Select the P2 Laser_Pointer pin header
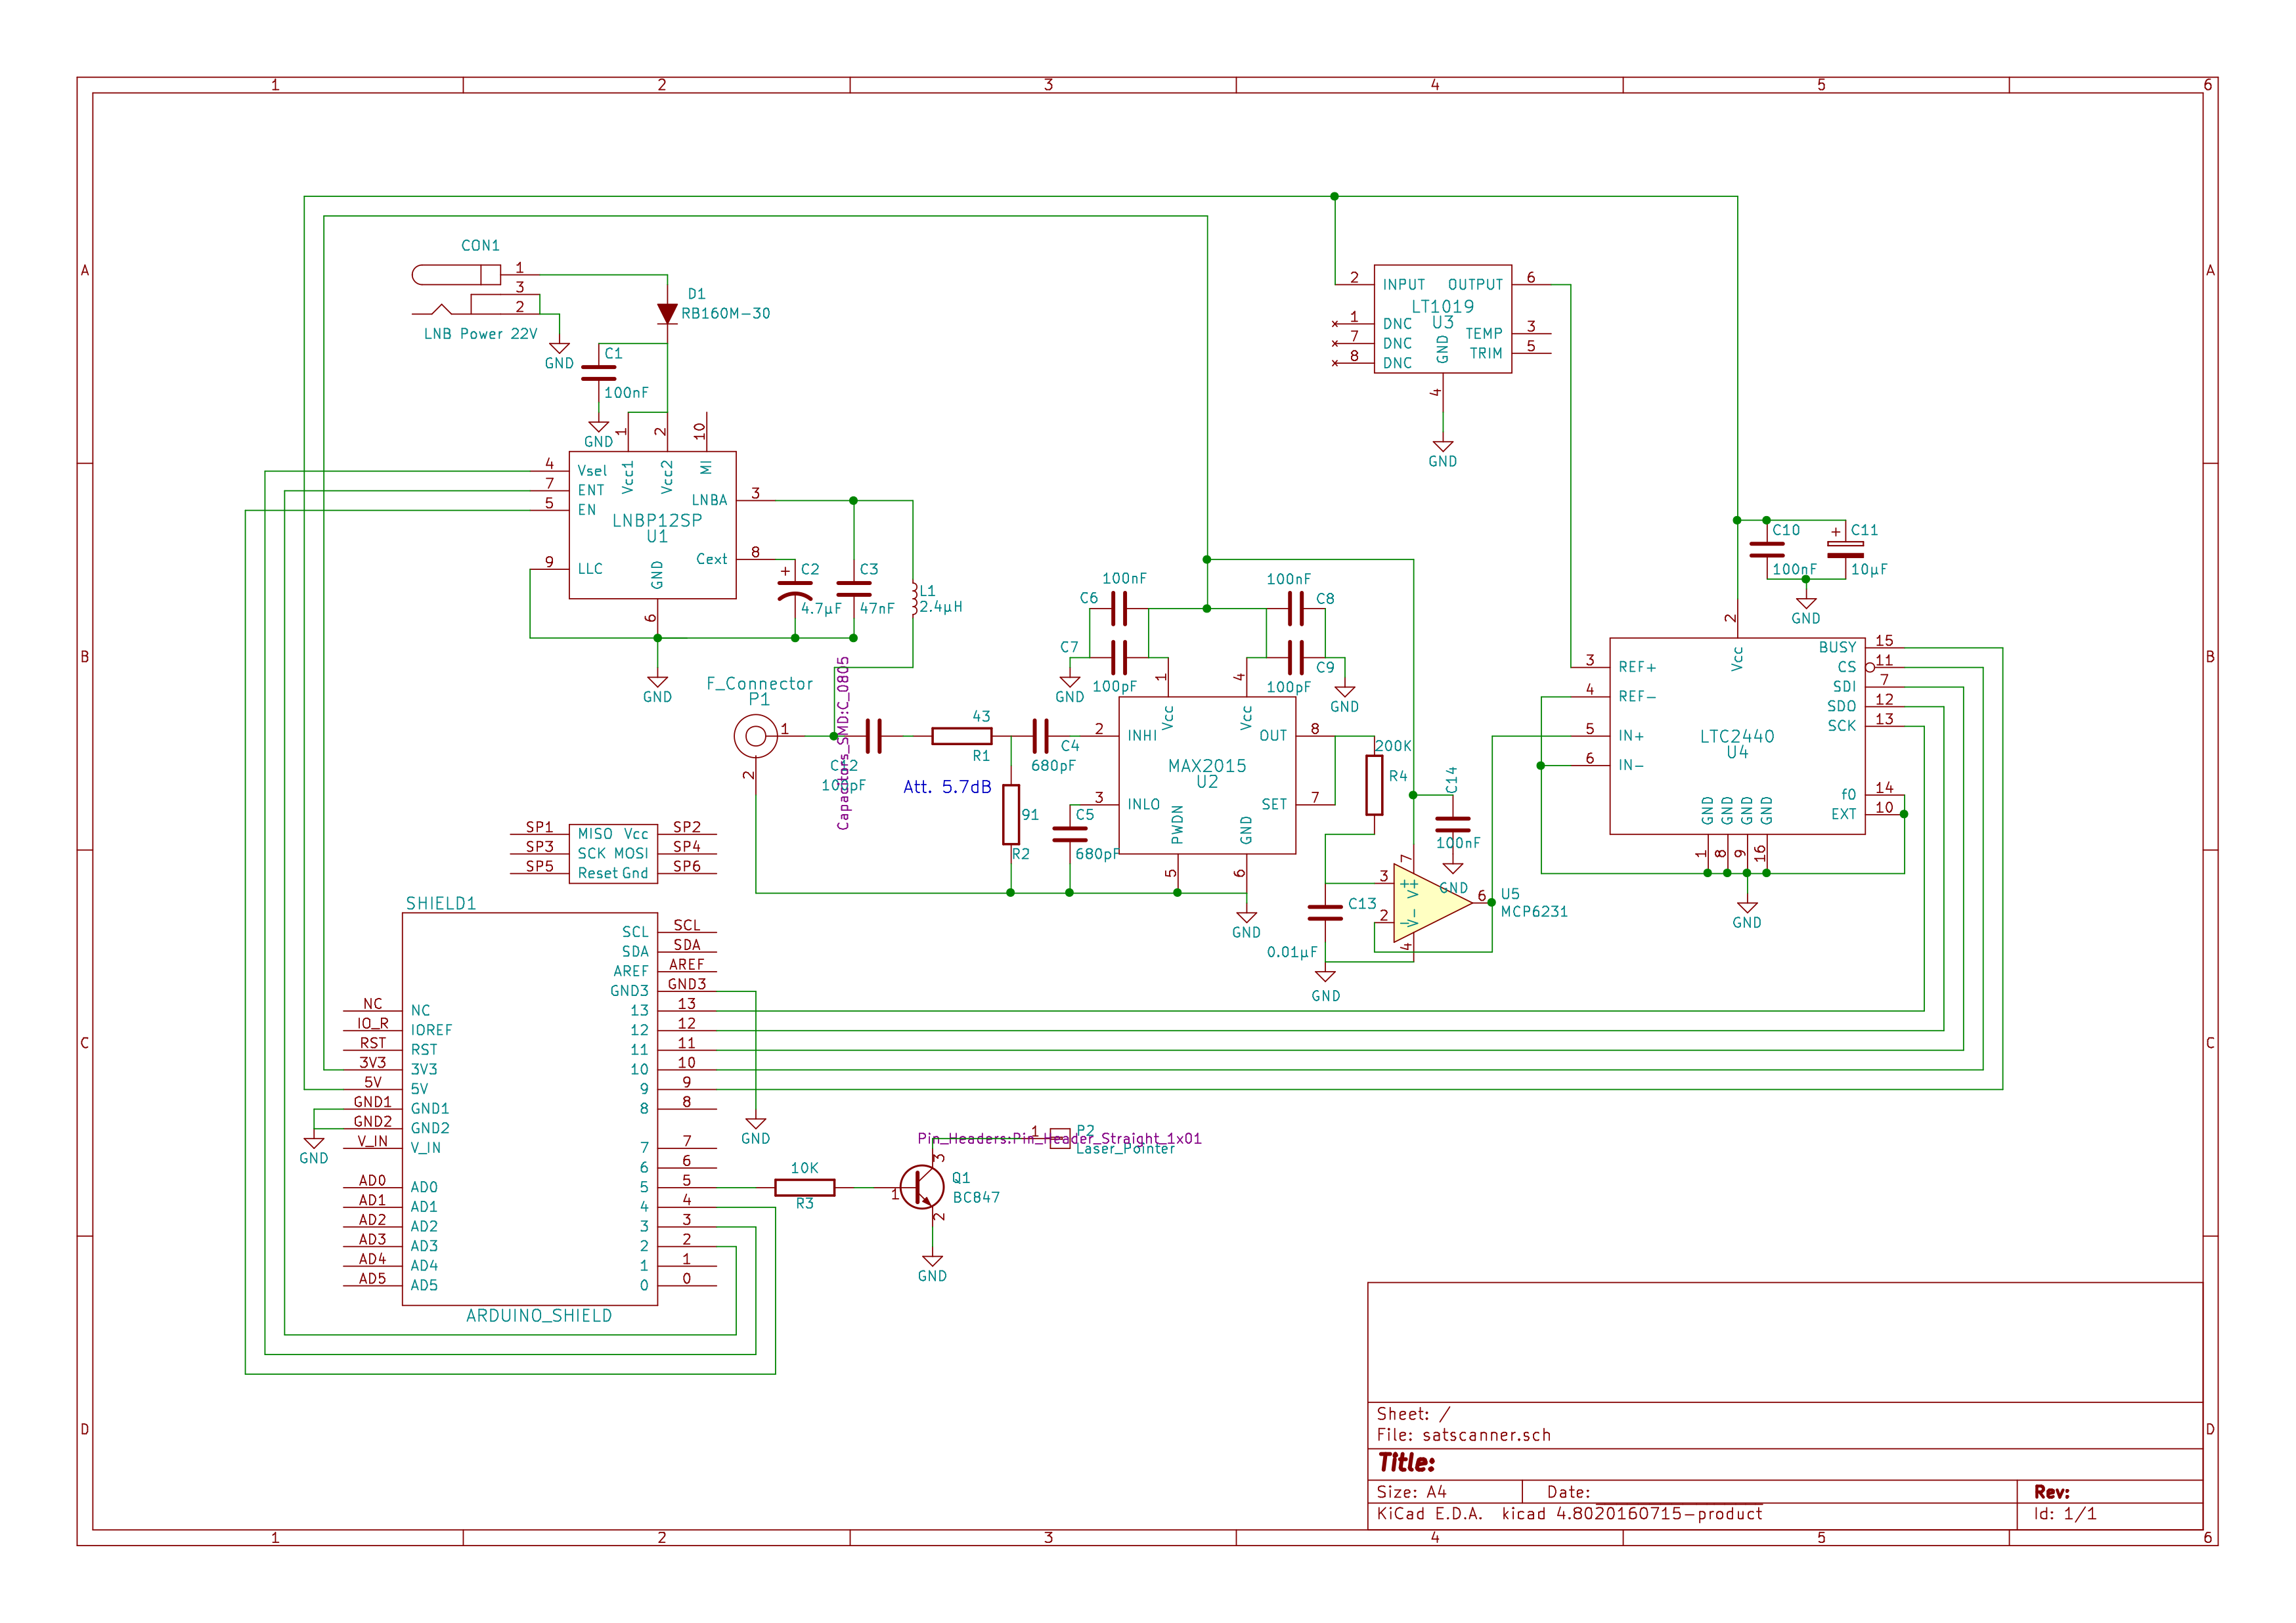The width and height of the screenshot is (2296, 1623). point(1060,1138)
